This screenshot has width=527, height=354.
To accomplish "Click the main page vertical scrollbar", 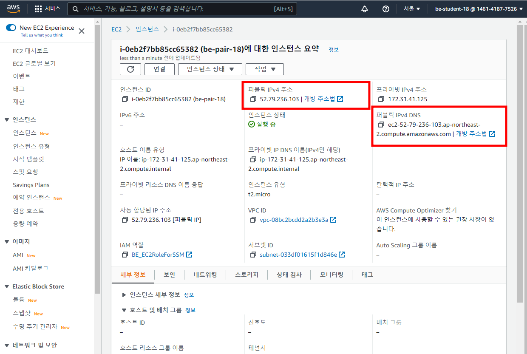I will click(x=520, y=163).
